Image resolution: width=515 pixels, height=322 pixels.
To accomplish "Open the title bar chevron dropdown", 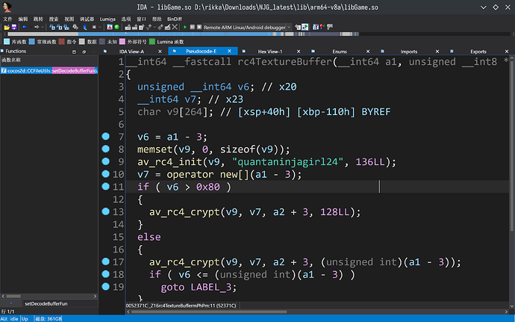I will (x=484, y=7).
